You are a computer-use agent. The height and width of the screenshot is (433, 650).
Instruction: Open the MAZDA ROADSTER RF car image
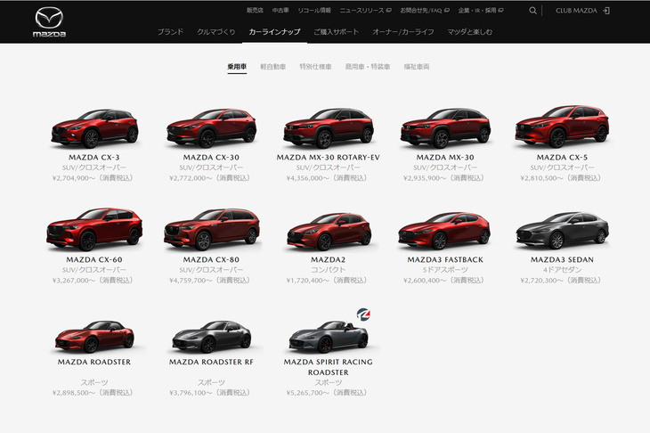210,336
